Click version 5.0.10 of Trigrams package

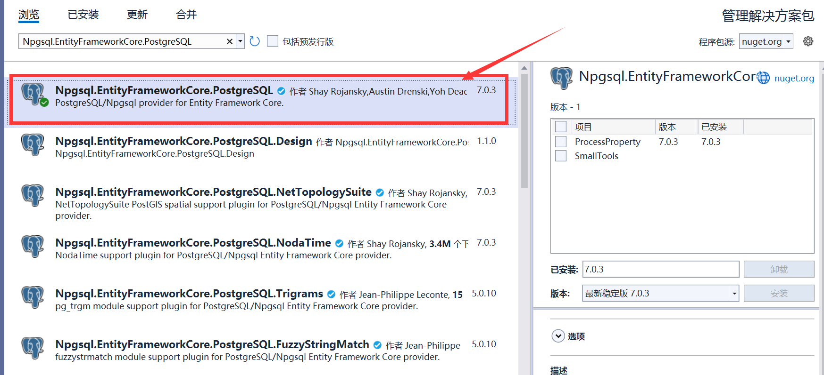pyautogui.click(x=484, y=293)
